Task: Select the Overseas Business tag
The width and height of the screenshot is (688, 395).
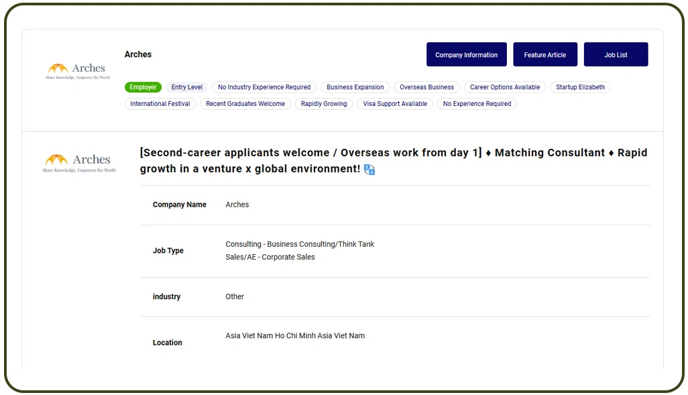Action: pyautogui.click(x=426, y=87)
